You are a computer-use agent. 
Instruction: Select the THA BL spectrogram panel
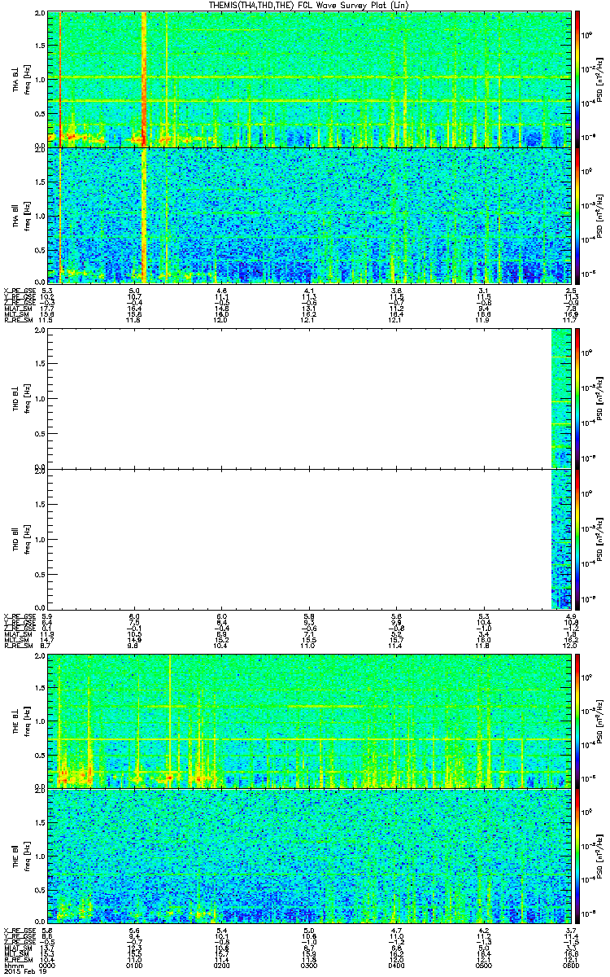point(307,79)
